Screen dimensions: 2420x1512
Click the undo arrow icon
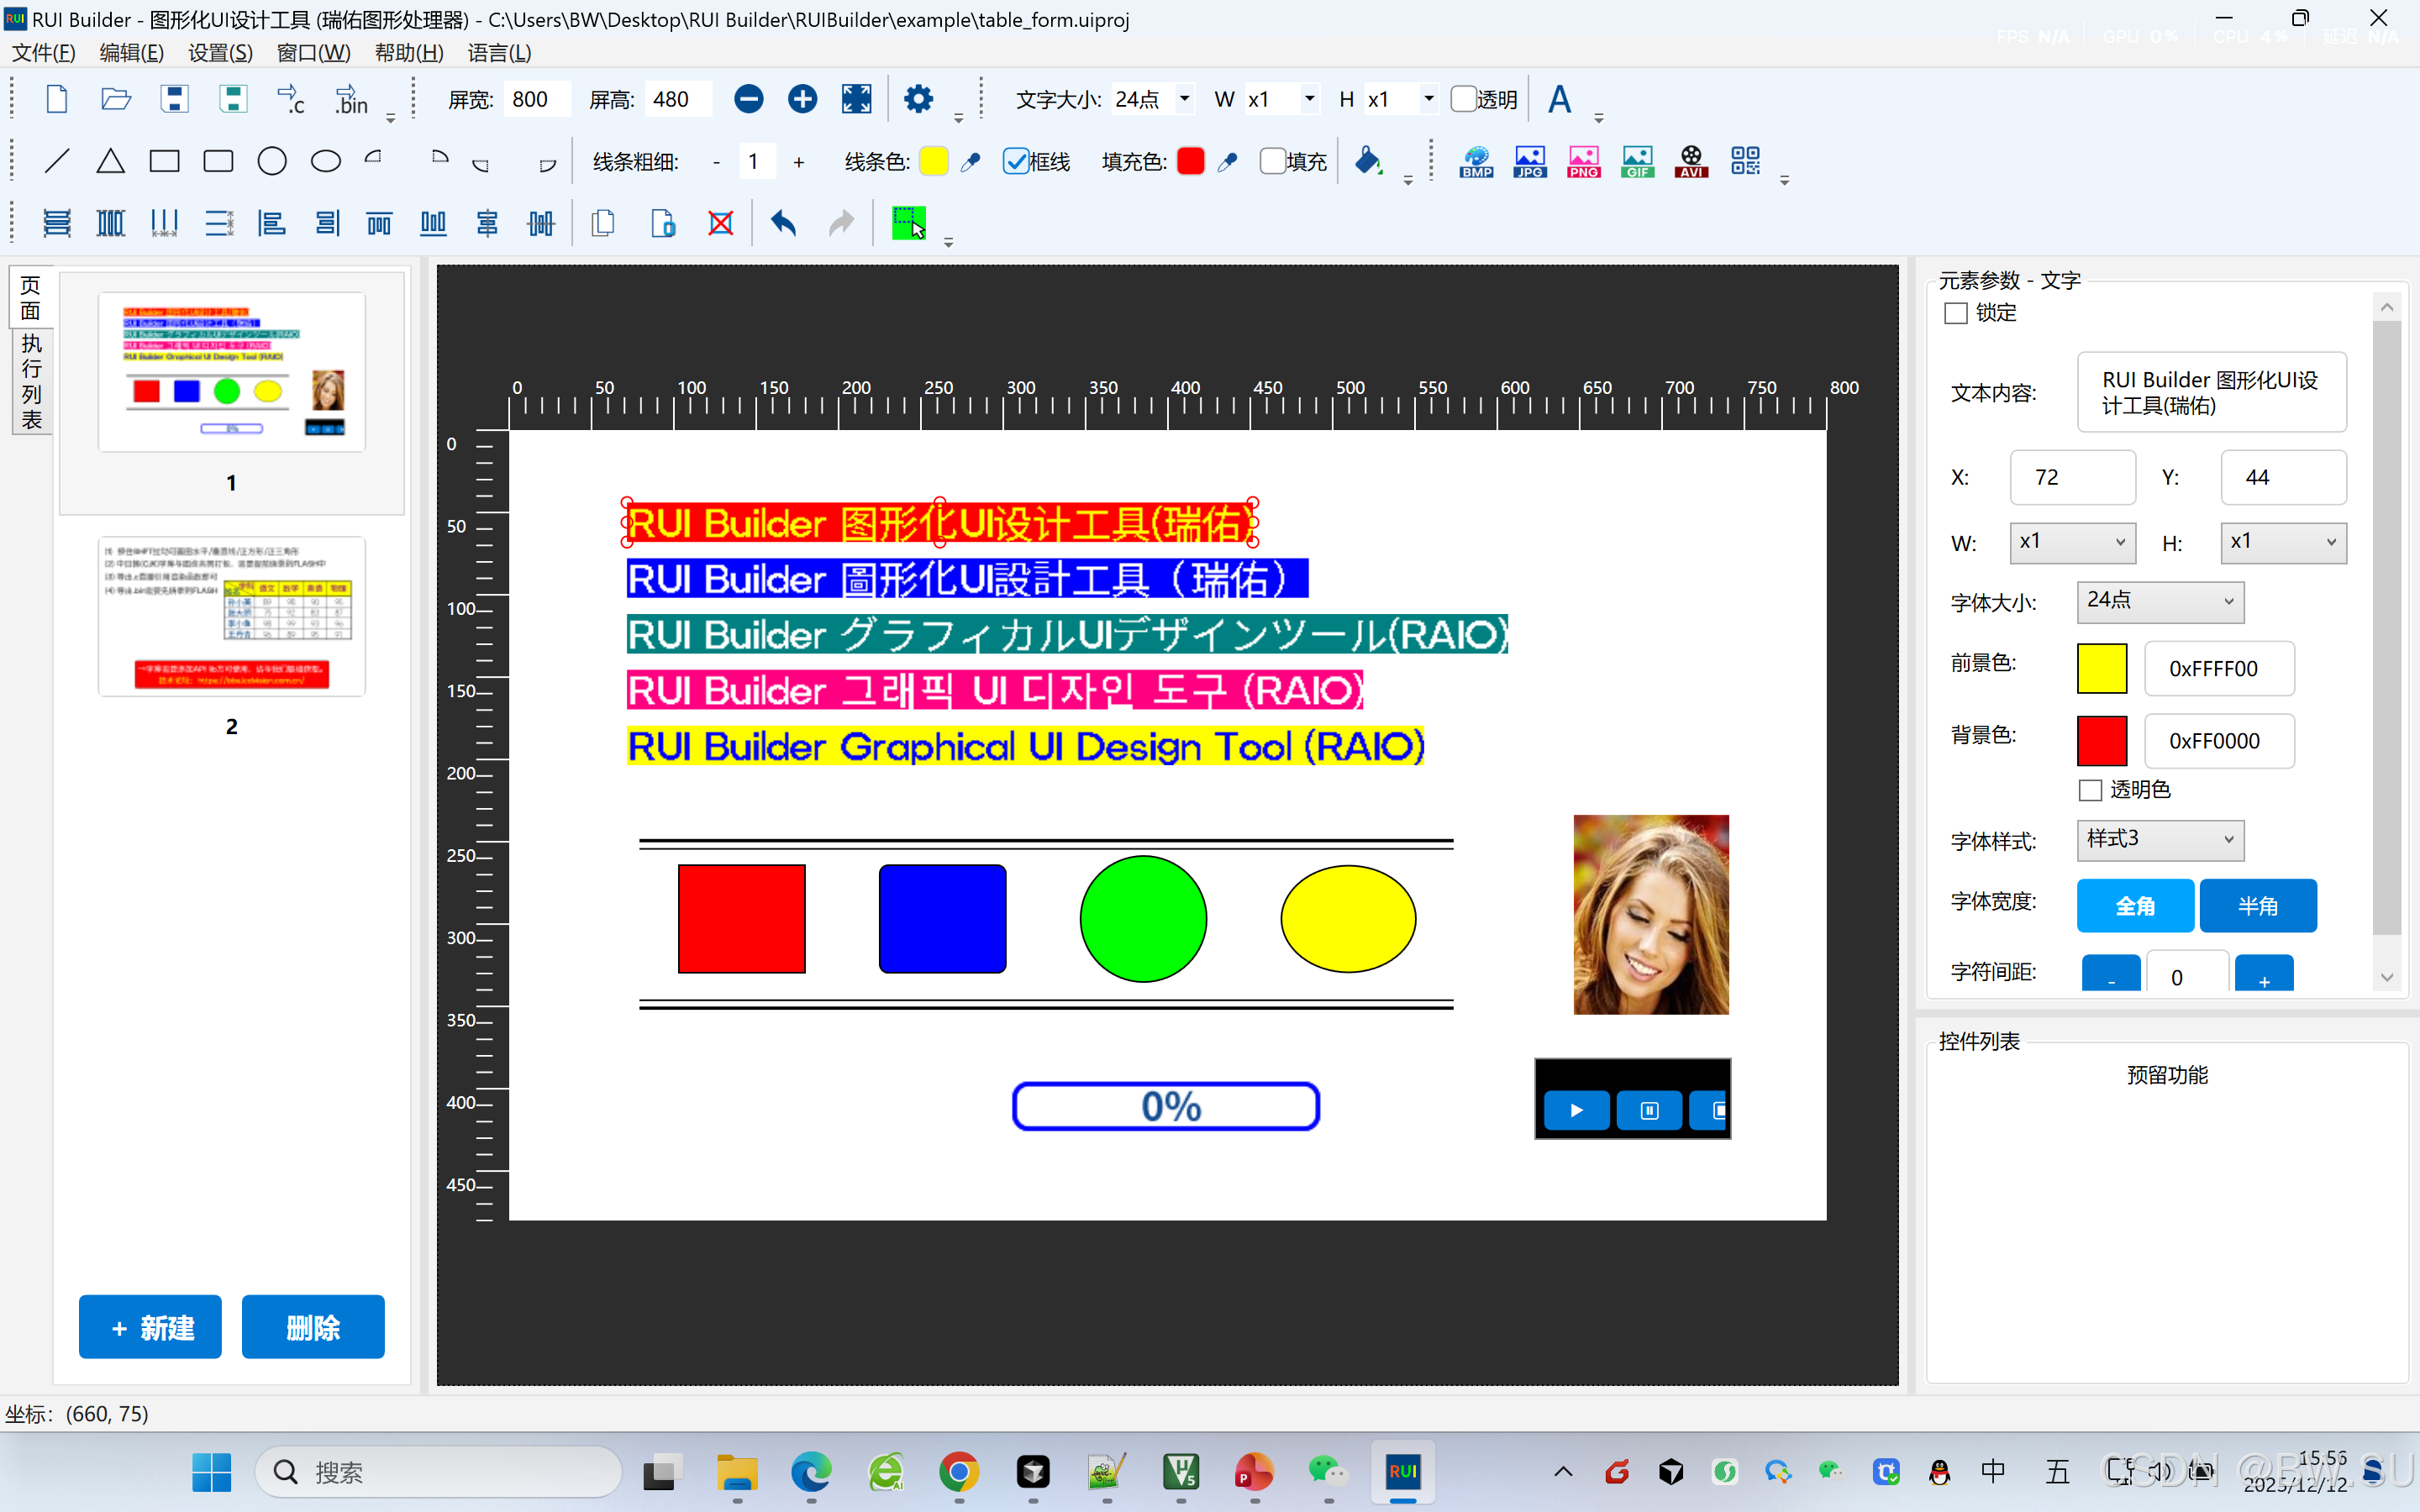click(783, 222)
